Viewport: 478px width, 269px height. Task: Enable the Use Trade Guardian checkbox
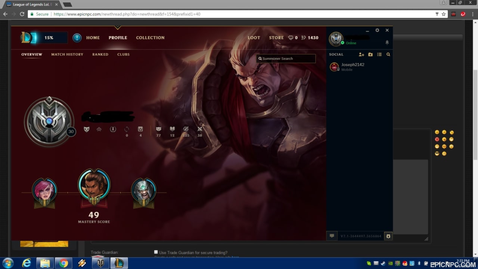coord(156,252)
